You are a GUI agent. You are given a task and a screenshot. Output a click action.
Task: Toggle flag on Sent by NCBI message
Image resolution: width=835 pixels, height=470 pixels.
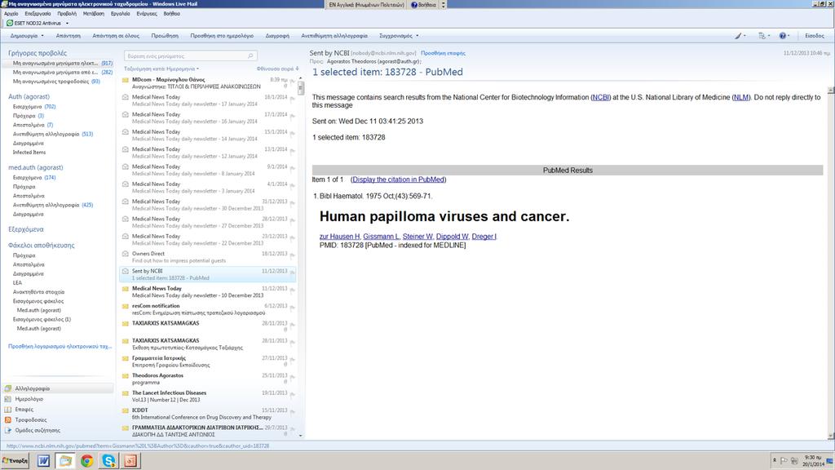[x=293, y=273]
